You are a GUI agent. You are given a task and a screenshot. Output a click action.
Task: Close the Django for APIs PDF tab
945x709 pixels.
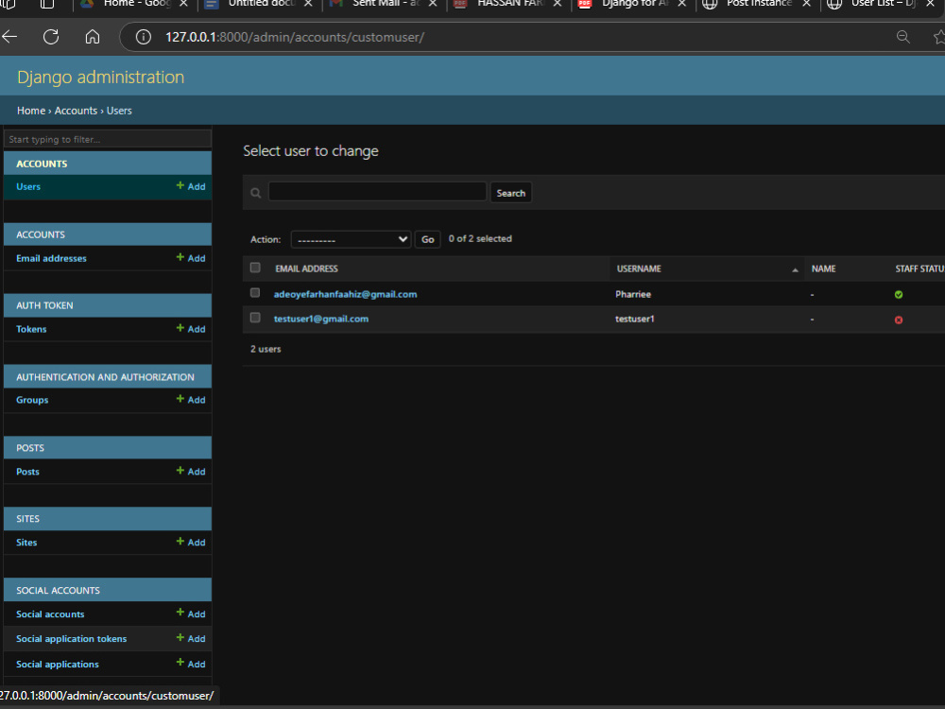point(681,4)
